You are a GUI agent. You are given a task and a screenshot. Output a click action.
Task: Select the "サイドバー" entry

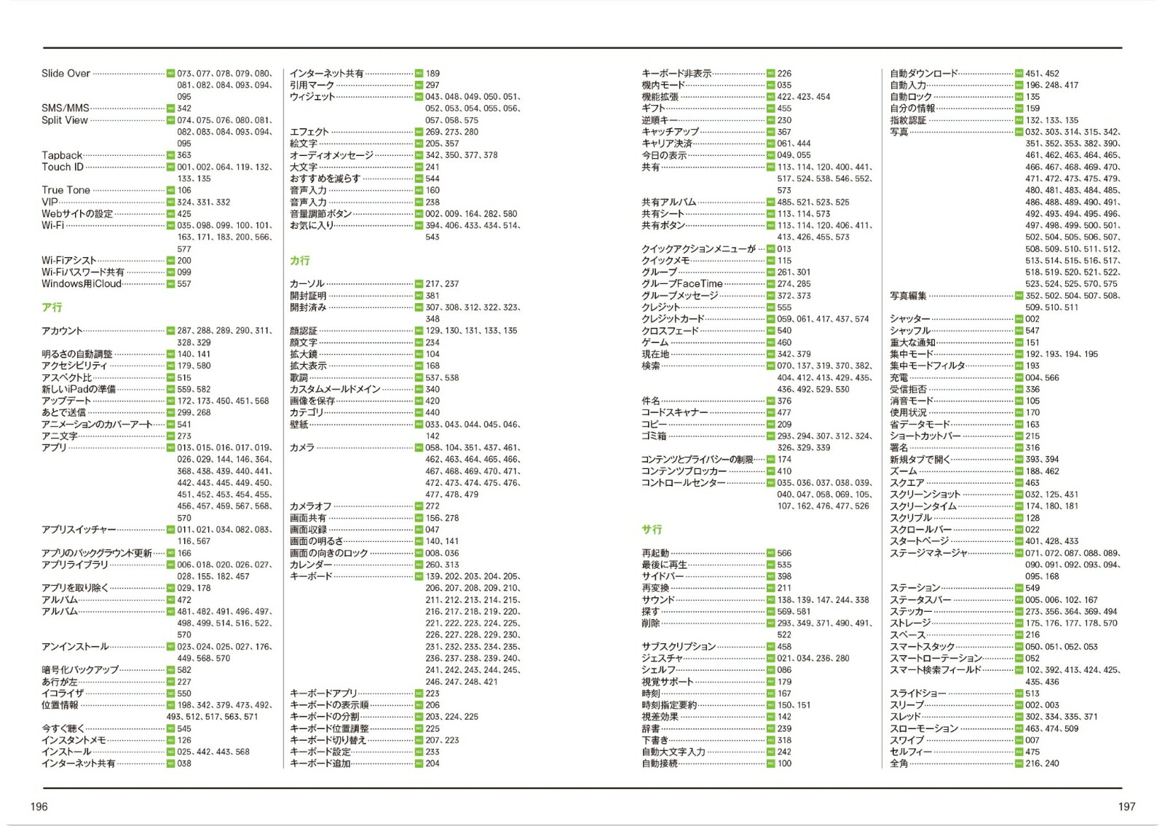point(663,576)
